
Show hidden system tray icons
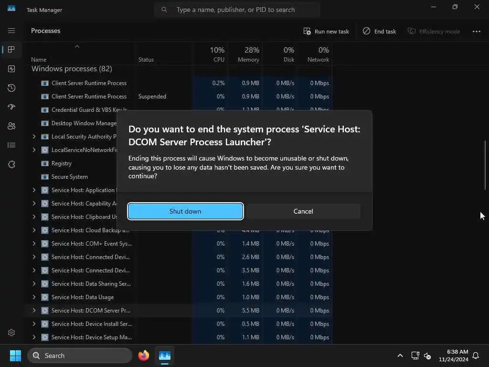click(x=400, y=356)
